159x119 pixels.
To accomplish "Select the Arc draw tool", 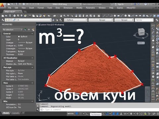I will 122,16.
